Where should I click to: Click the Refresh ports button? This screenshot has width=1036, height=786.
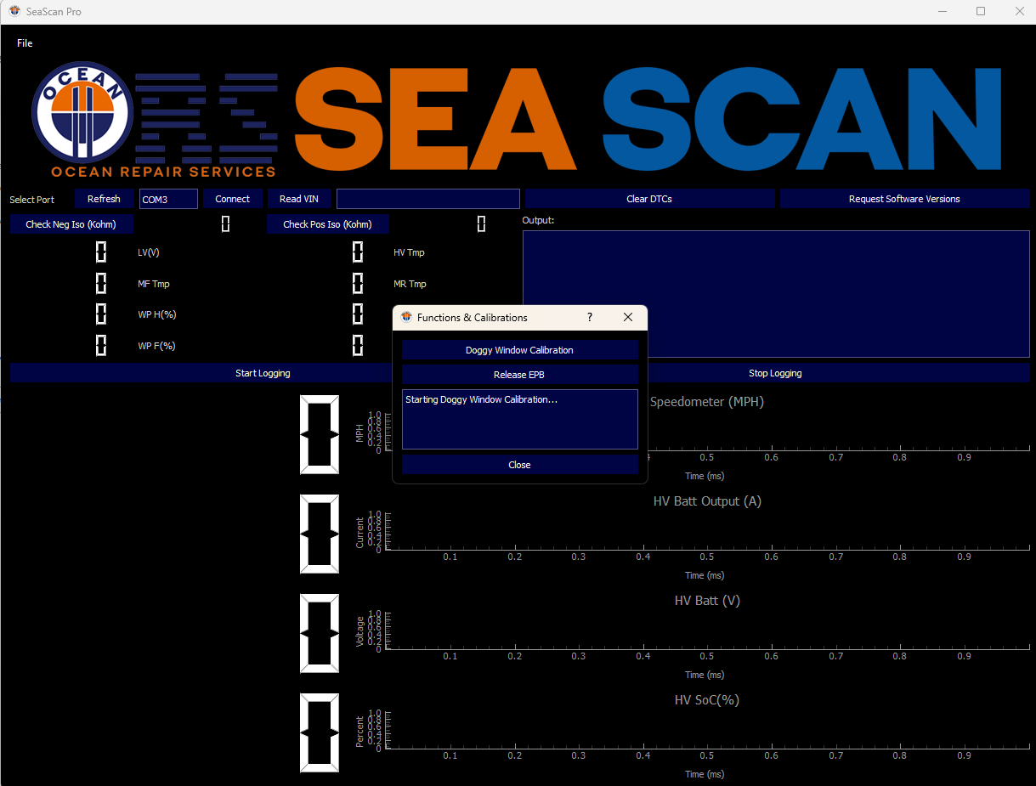[104, 199]
